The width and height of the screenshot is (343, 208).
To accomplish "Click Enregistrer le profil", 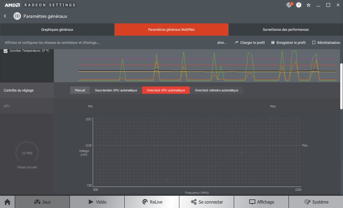I will click(288, 43).
